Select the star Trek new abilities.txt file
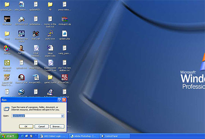205x139 pixels. coord(65,63)
